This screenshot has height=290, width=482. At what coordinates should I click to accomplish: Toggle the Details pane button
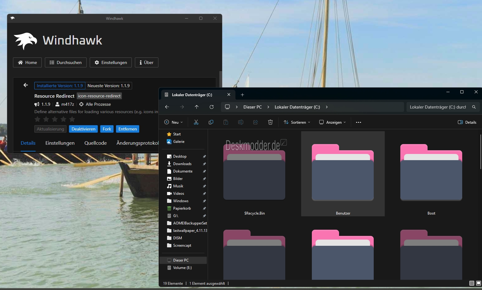click(467, 122)
